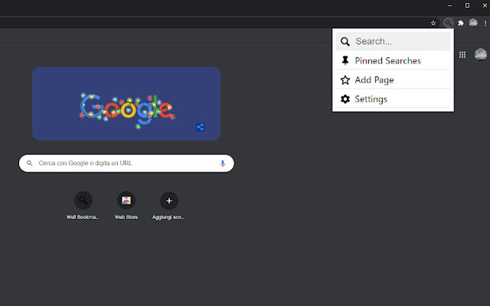Click the Aggiungi scorciatoia plus button
This screenshot has width=490, height=306.
169,200
